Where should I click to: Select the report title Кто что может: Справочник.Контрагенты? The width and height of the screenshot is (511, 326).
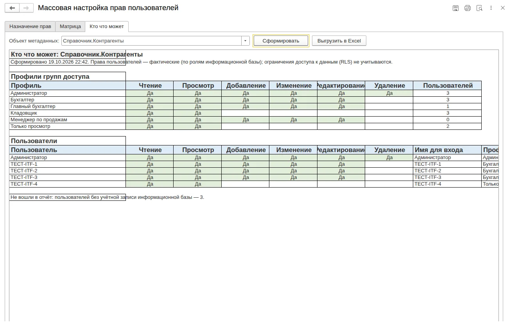pos(77,55)
